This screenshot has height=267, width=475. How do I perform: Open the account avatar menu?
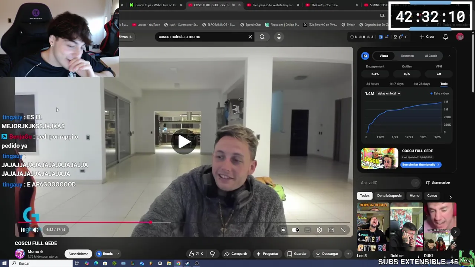(x=460, y=37)
